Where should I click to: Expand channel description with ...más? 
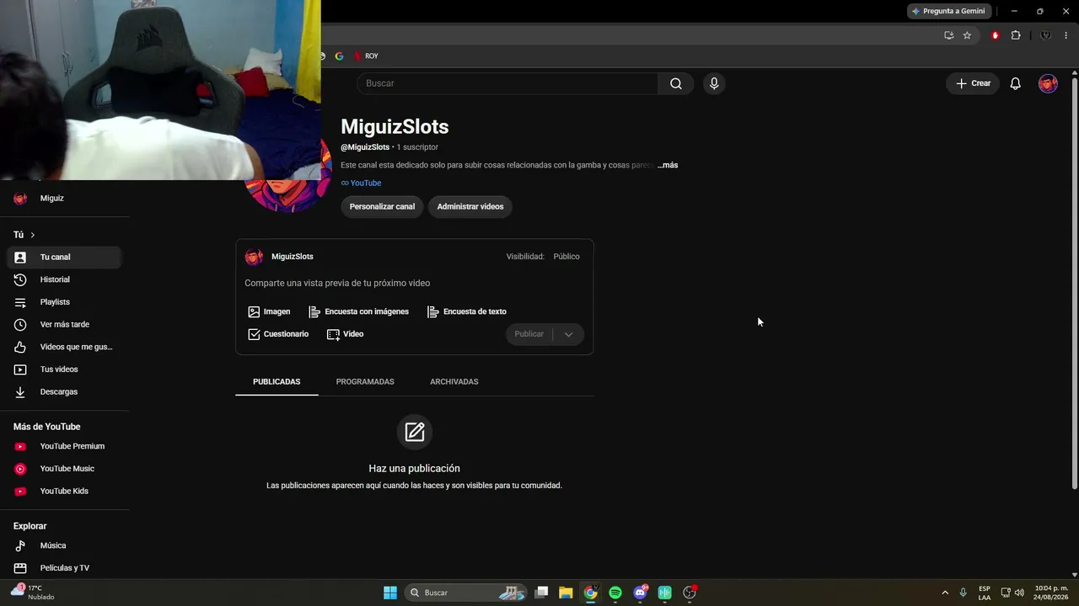(668, 165)
